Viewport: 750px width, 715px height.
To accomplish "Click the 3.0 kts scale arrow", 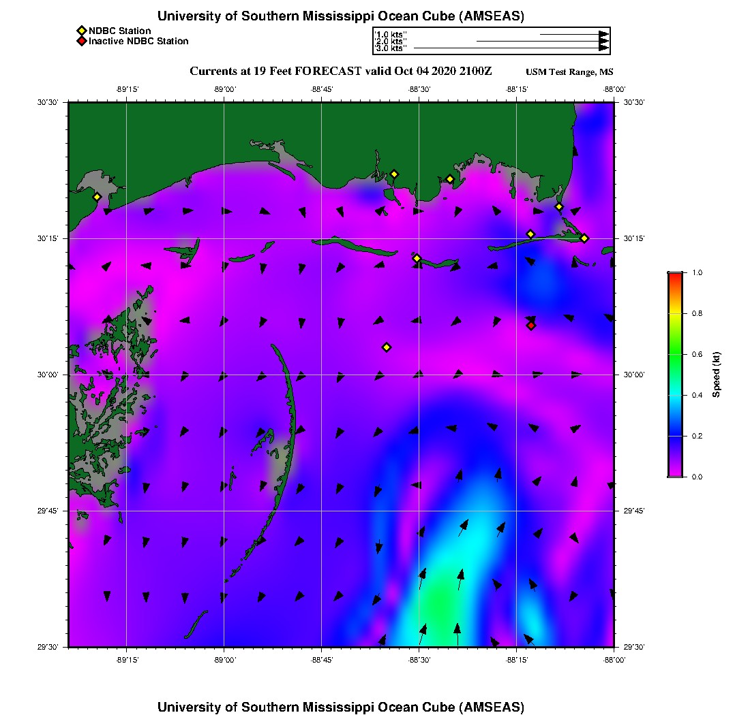I will 511,48.
